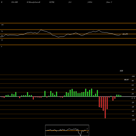This screenshot has width=136, height=136.
Task: Click the '(Sina C' company name text
Action: [x=109, y=2]
